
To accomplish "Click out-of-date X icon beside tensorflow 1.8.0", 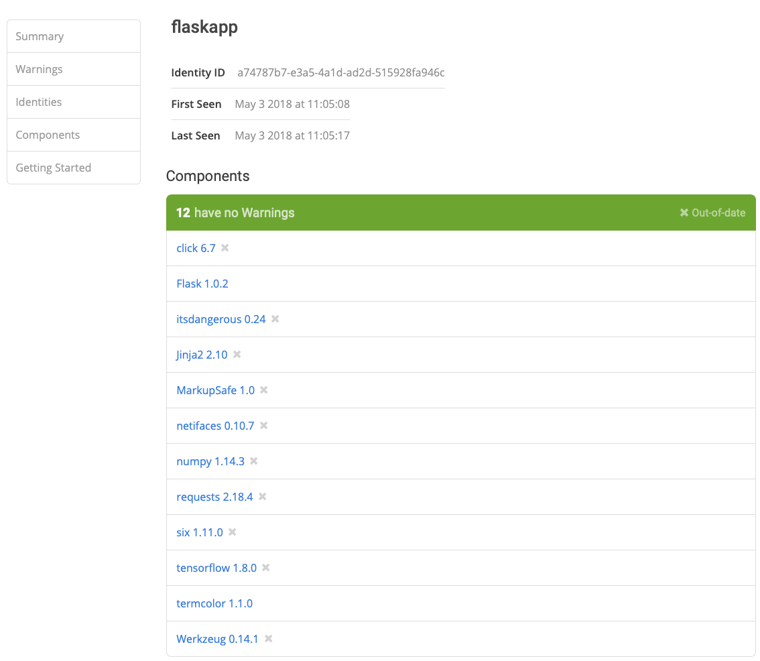I will (x=265, y=567).
